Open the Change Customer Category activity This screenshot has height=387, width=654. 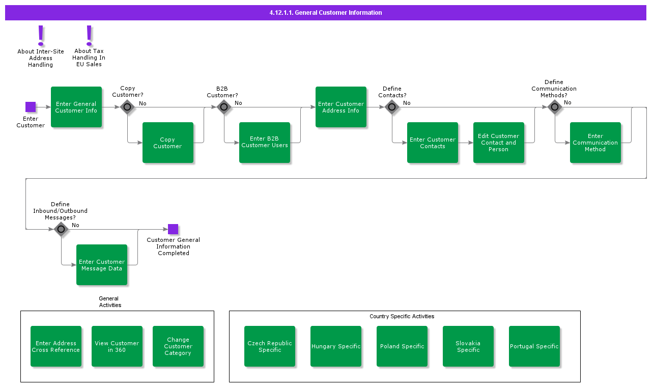178,346
